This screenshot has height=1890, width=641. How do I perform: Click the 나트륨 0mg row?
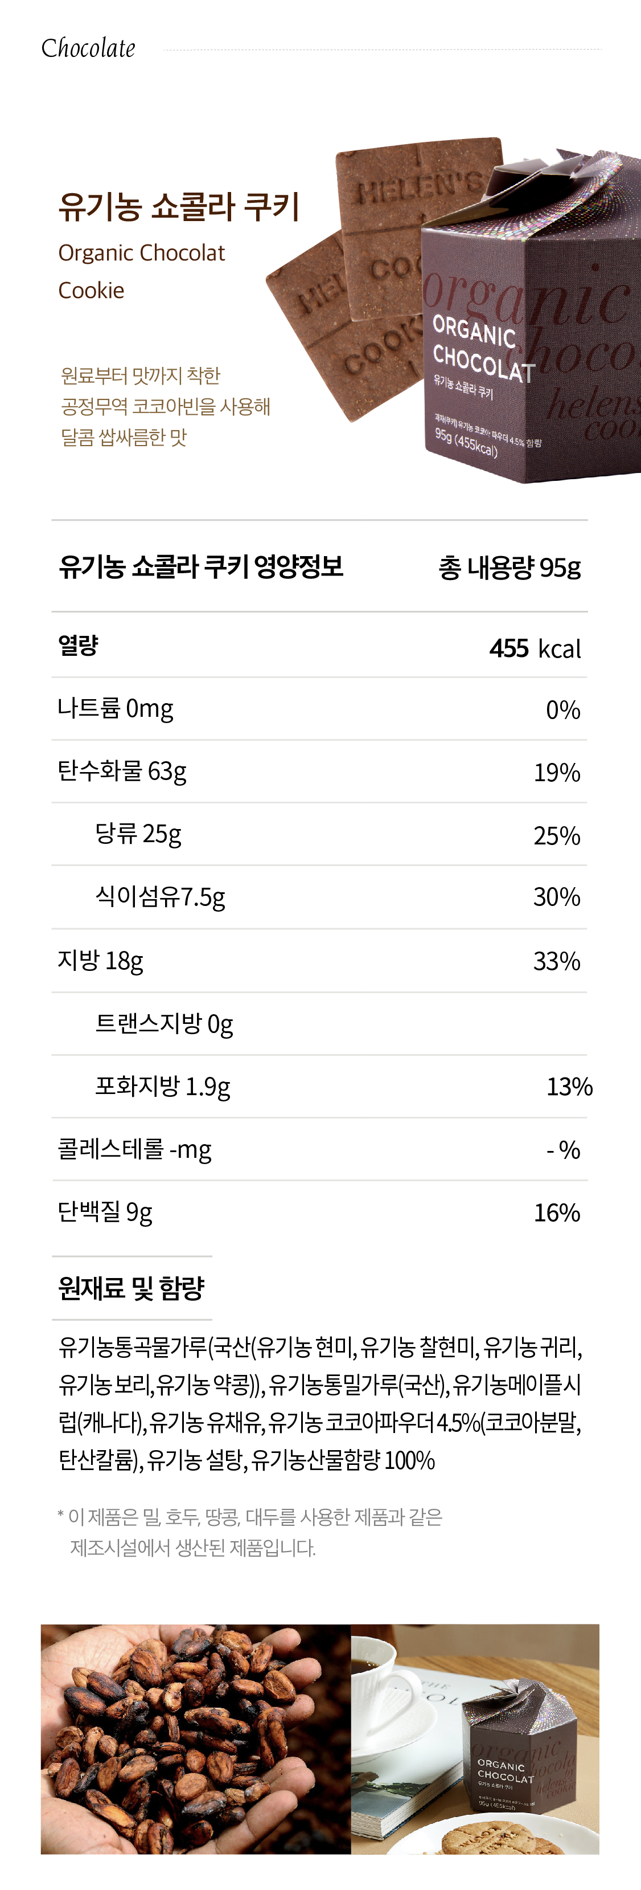320,709
